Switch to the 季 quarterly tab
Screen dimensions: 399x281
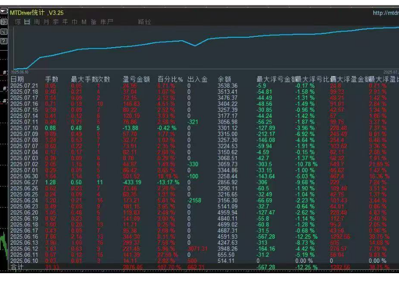[56, 22]
